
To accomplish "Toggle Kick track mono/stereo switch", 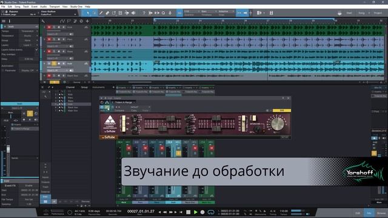I will pyautogui.click(x=72, y=34).
